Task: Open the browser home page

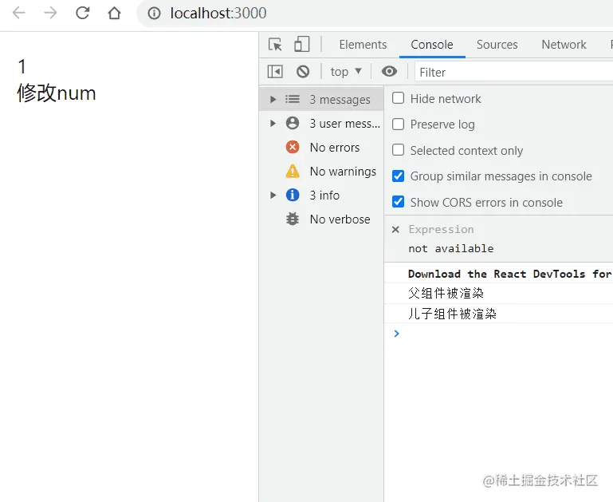Action: click(114, 13)
